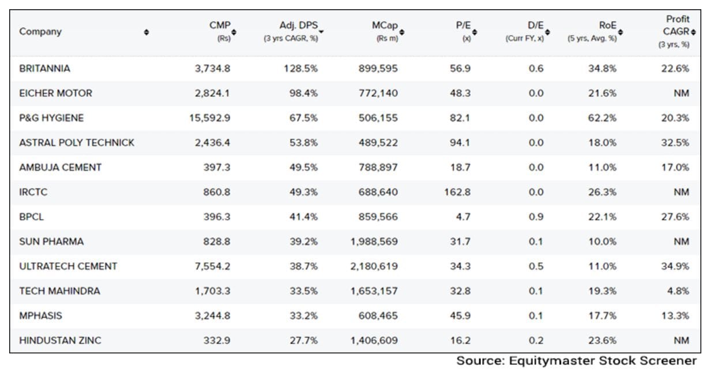Sort by MCap using arrow icon
This screenshot has height=377, width=714.
click(x=401, y=31)
